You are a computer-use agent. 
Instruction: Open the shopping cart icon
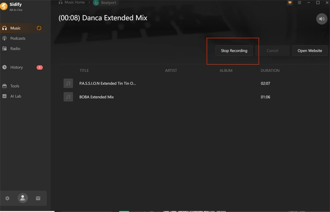pos(290,3)
